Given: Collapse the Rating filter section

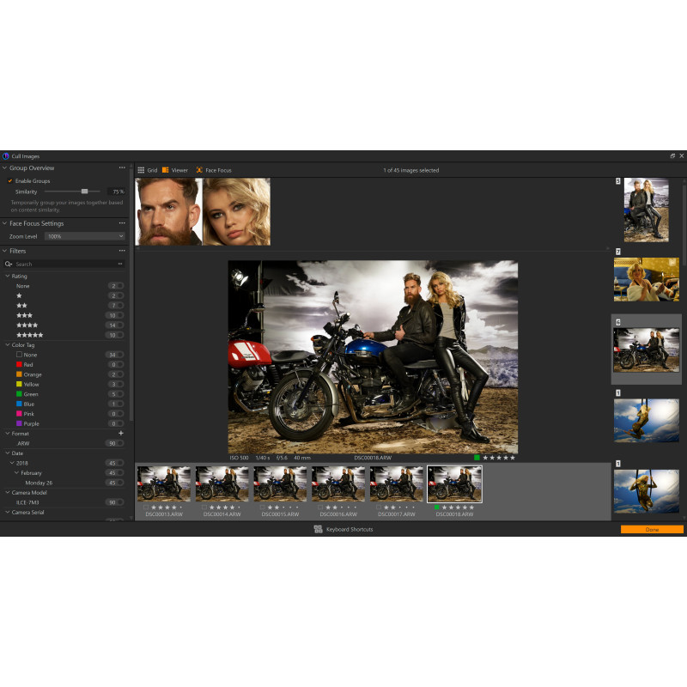Looking at the screenshot, I should point(8,277).
